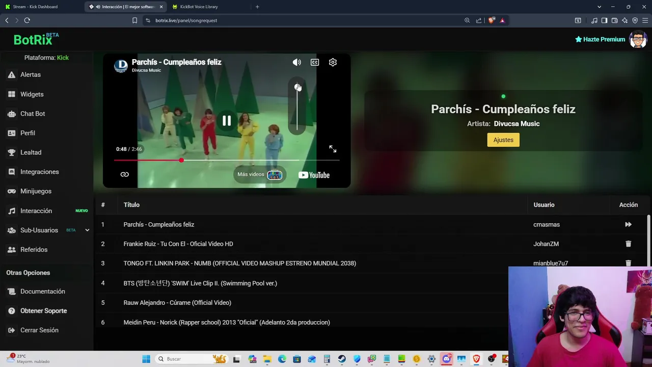Click the song list scrollbar
The image size is (652, 367).
[x=648, y=240]
